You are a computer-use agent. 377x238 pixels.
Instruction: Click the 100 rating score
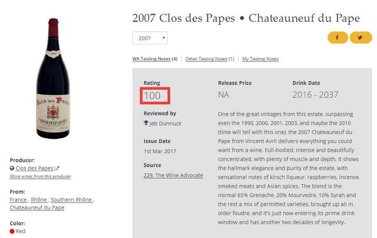[152, 95]
